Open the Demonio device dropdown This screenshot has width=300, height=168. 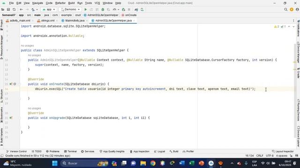[70, 9]
